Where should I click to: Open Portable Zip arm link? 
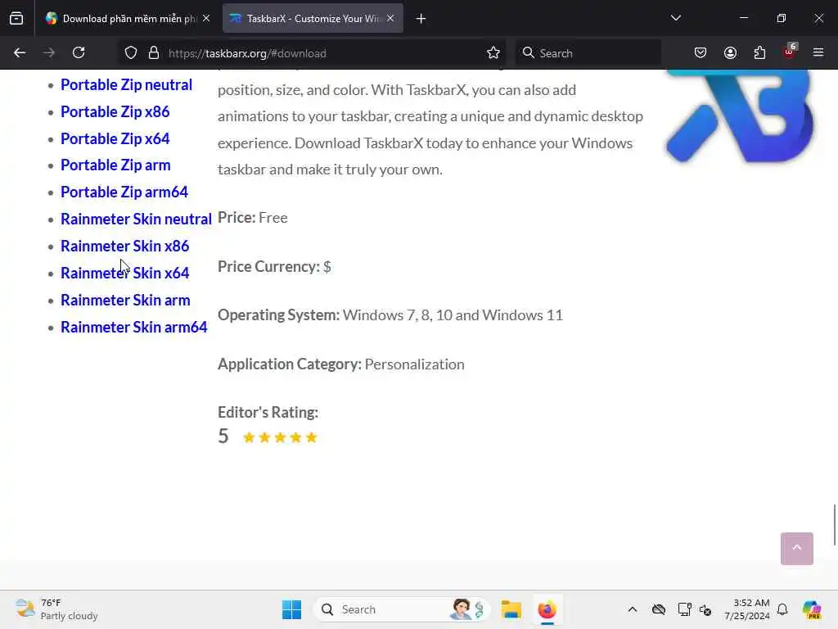coord(115,165)
